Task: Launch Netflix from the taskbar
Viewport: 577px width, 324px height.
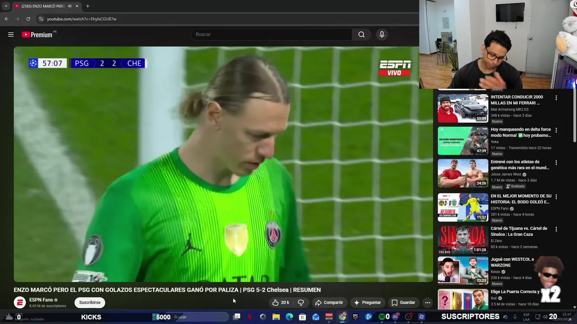Action: point(250,317)
